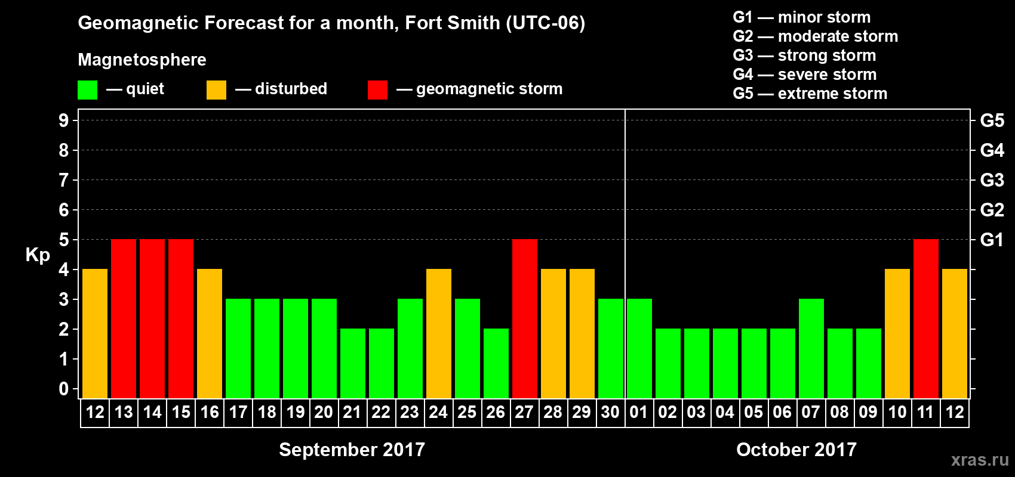Click the green bar for October 07
The width and height of the screenshot is (1015, 477).
tap(811, 349)
